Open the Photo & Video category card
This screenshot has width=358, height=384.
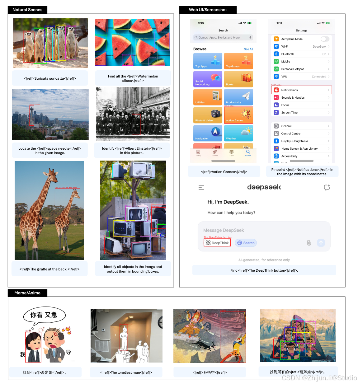pos(207,115)
